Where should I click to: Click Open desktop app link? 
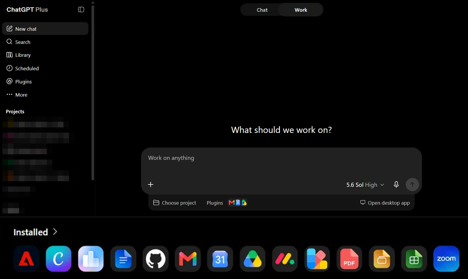point(385,203)
